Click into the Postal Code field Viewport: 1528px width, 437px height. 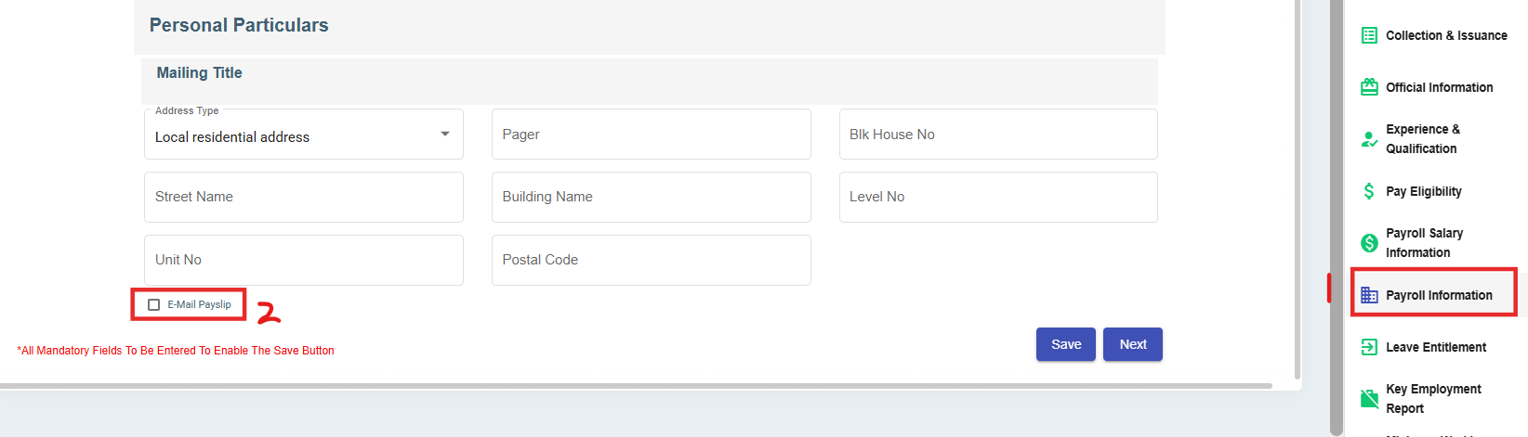point(651,260)
